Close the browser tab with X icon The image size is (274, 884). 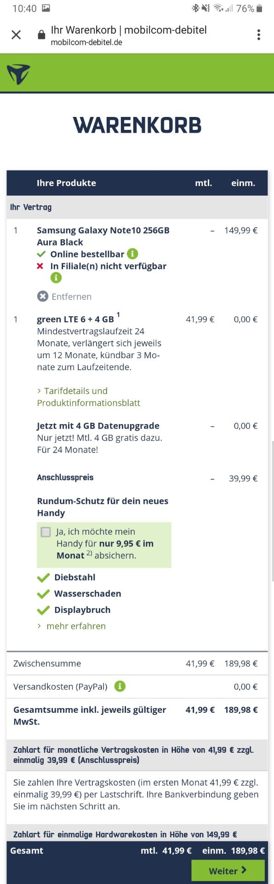pyautogui.click(x=16, y=35)
